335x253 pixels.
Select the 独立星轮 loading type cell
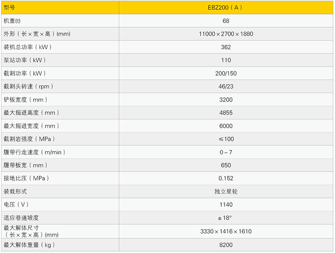click(226, 191)
